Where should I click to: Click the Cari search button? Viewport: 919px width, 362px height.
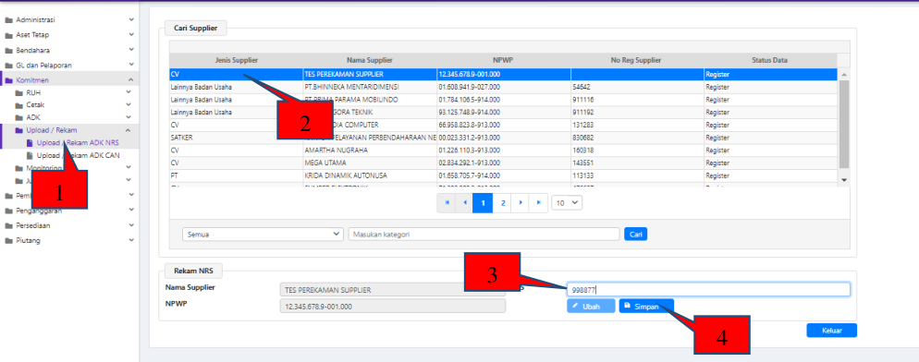coord(635,234)
